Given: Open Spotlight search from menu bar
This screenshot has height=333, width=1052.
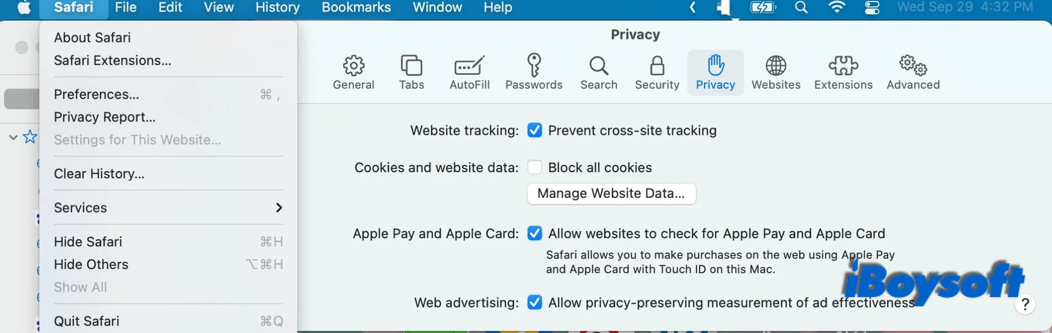Looking at the screenshot, I should [801, 8].
